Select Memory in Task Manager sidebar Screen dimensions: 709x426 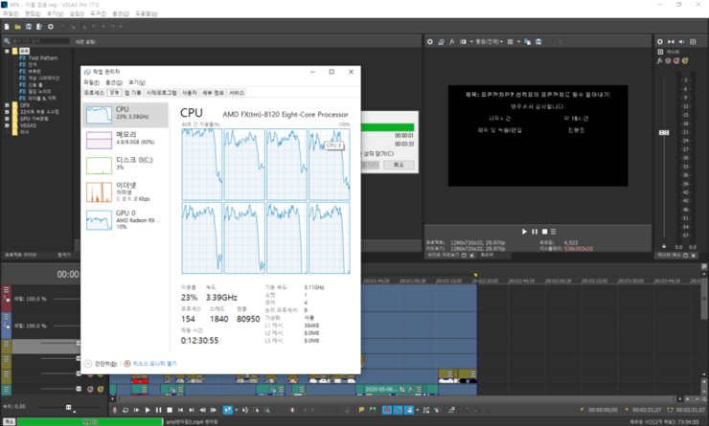[x=126, y=140]
